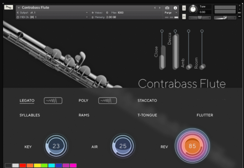
Task: Select the RAMS articulation
Action: 84,115
